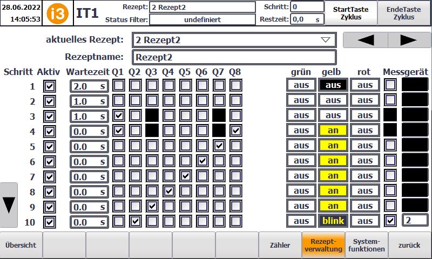Change the yellow 'an' state in step 4
432x259 pixels.
(x=333, y=131)
